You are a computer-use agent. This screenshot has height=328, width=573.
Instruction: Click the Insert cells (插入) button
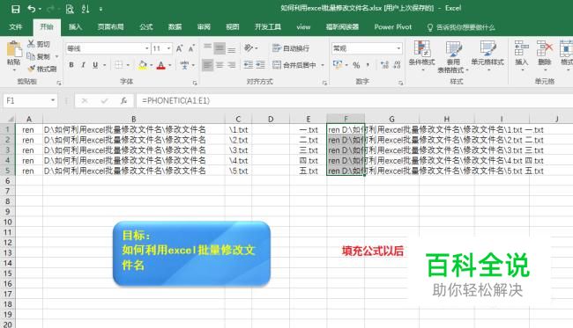pos(522,55)
